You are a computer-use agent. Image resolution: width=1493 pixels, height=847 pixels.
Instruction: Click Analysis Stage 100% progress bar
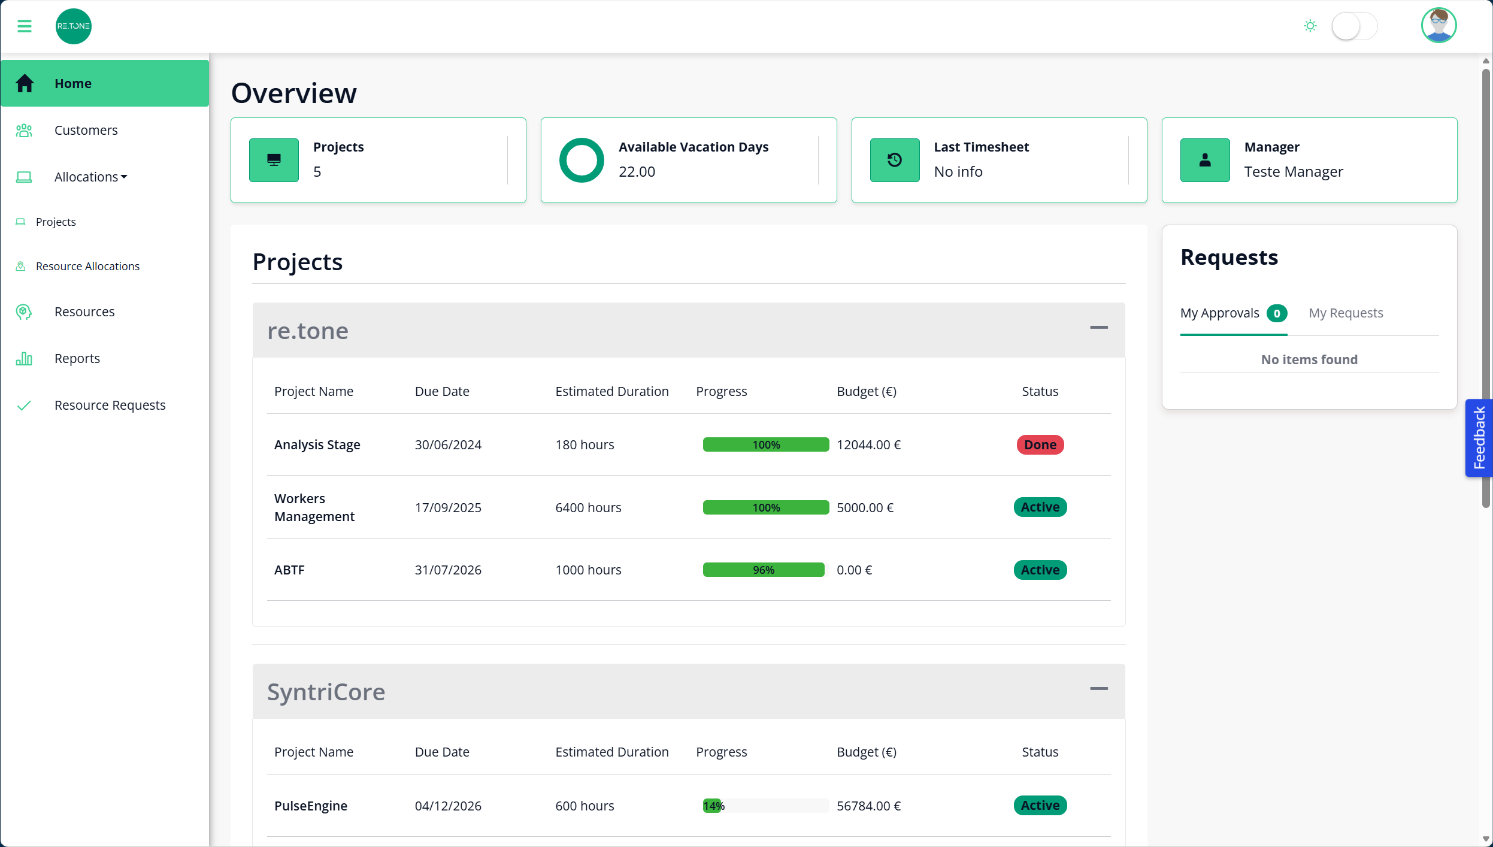click(766, 444)
